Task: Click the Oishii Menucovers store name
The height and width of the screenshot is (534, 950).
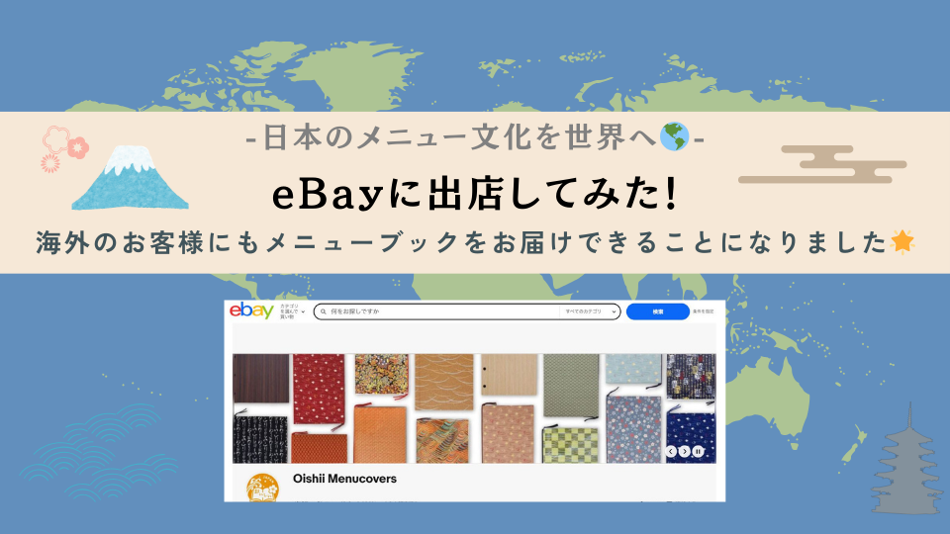Action: click(x=344, y=479)
